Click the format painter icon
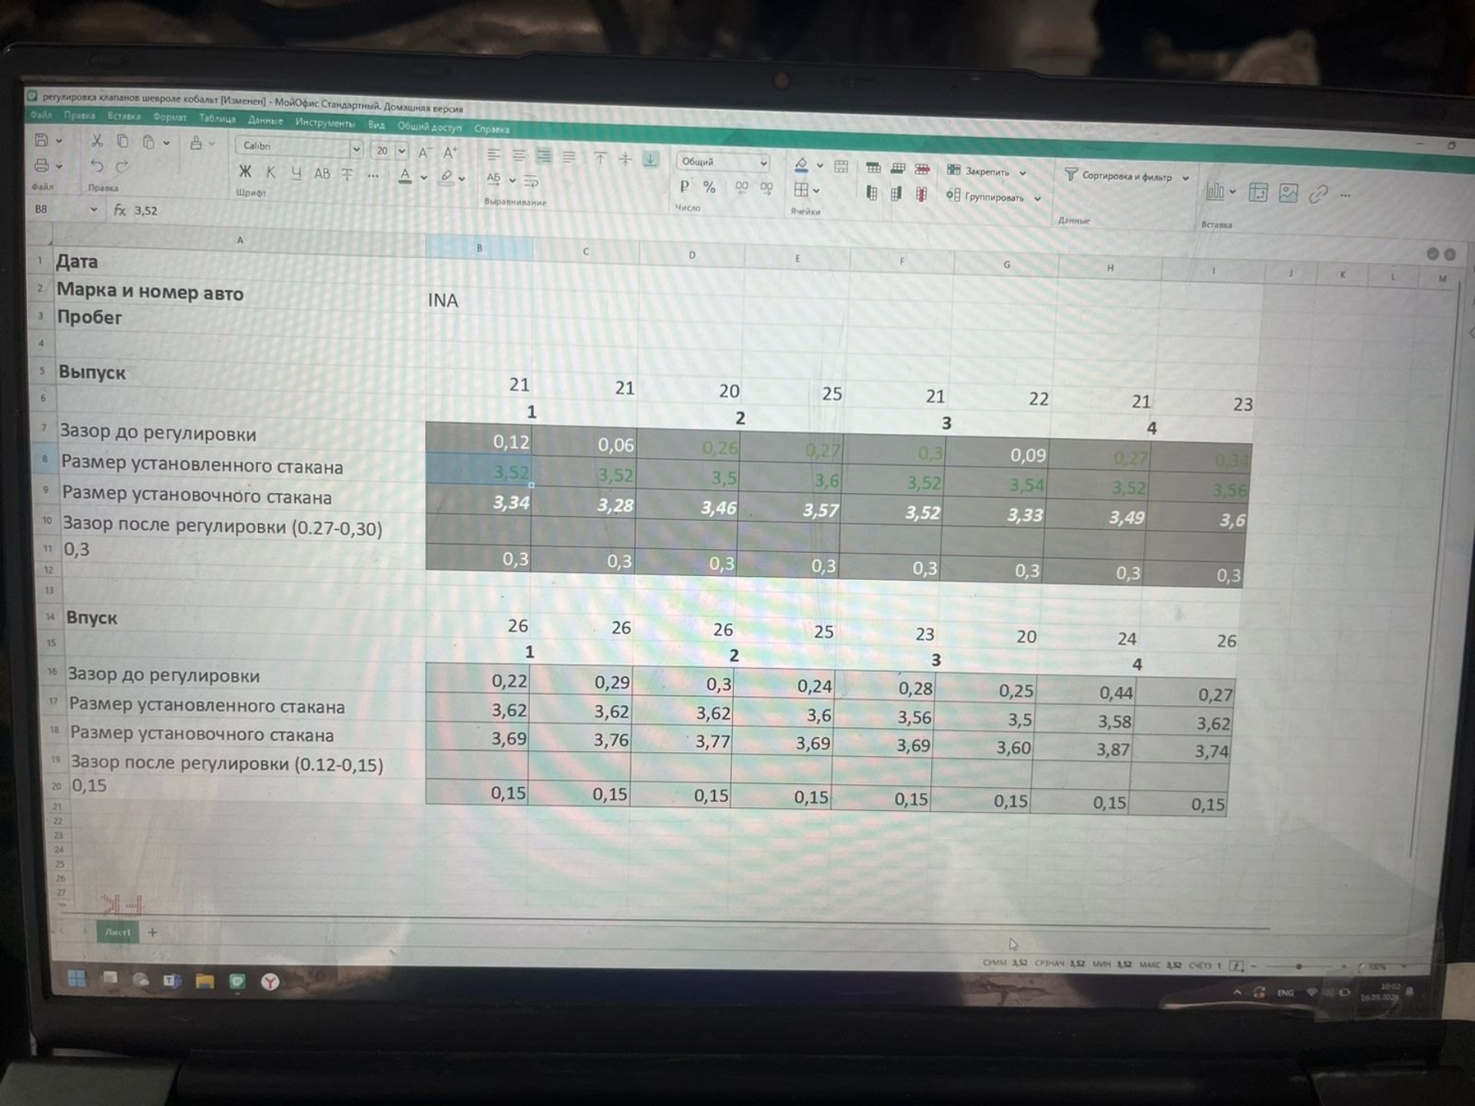Screen dimensions: 1475x1106 tap(197, 143)
